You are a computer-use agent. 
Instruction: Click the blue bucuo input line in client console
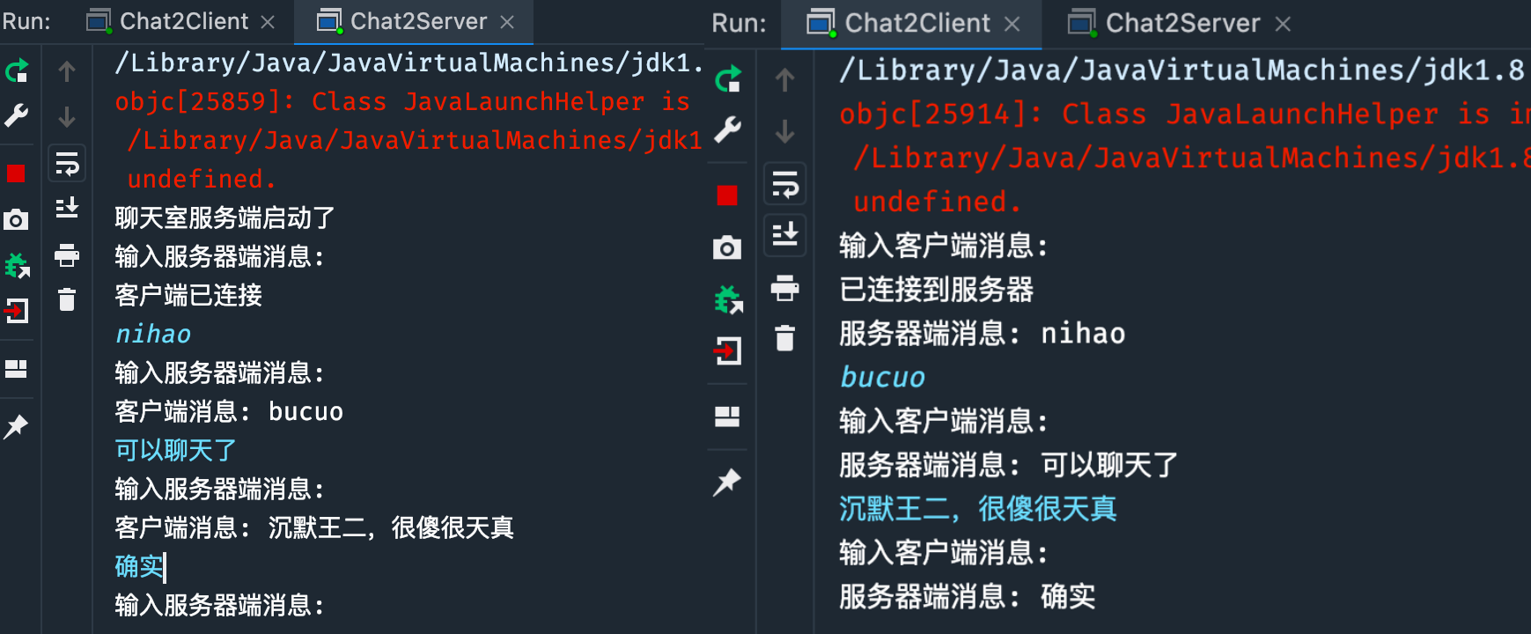882,378
